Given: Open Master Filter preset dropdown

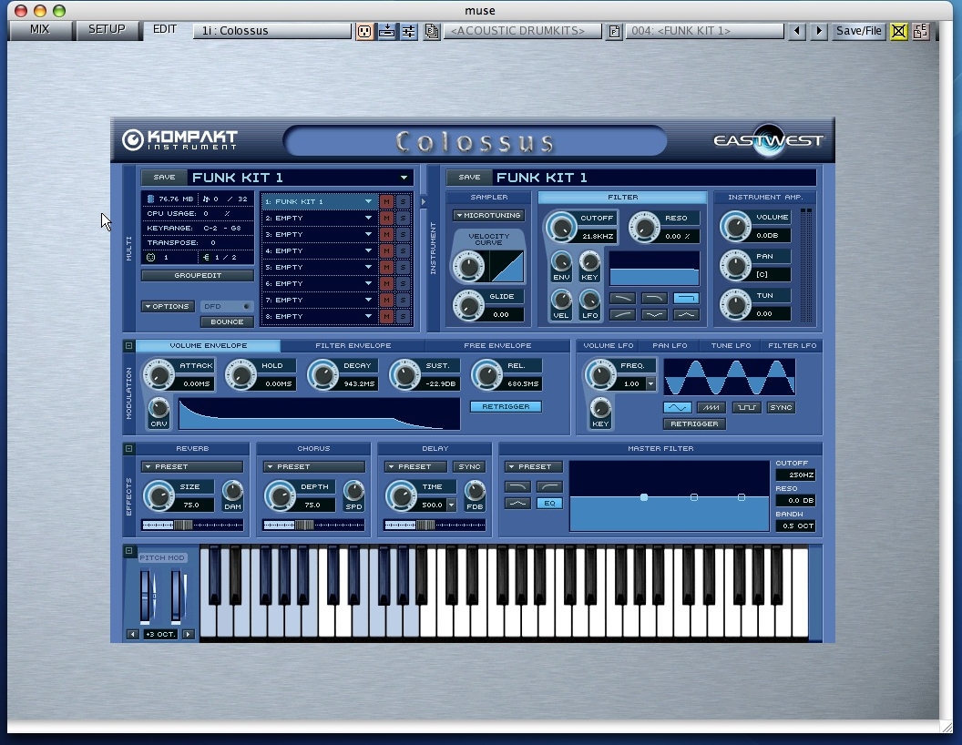Looking at the screenshot, I should (534, 466).
